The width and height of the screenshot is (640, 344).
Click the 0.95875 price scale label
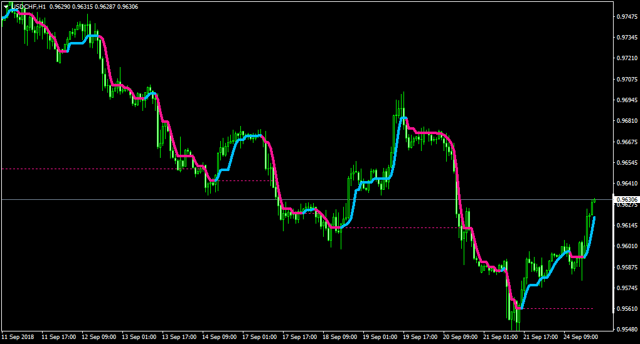(627, 268)
